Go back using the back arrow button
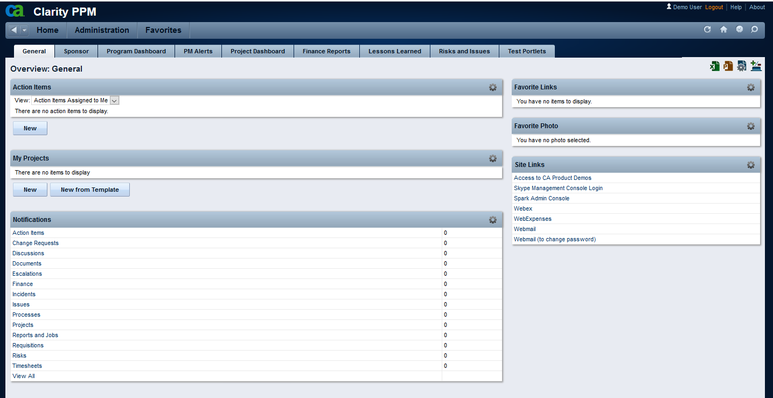 pyautogui.click(x=14, y=30)
